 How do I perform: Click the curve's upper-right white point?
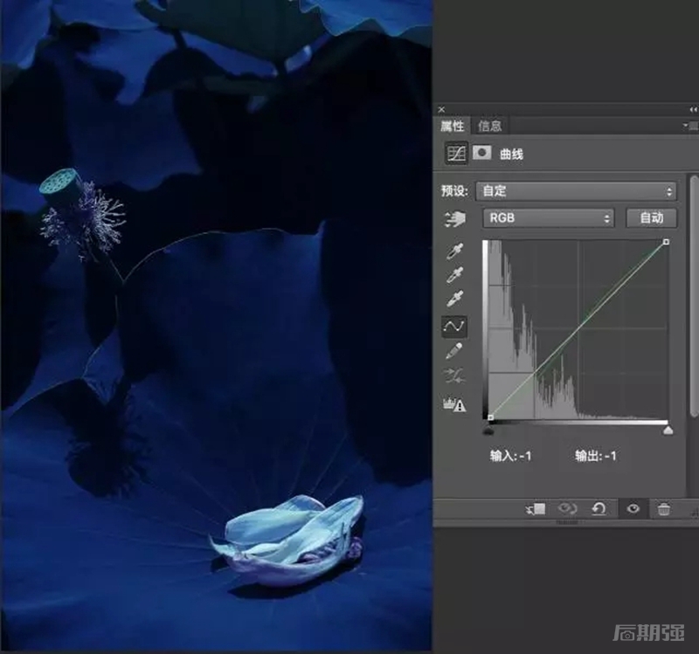pyautogui.click(x=666, y=242)
